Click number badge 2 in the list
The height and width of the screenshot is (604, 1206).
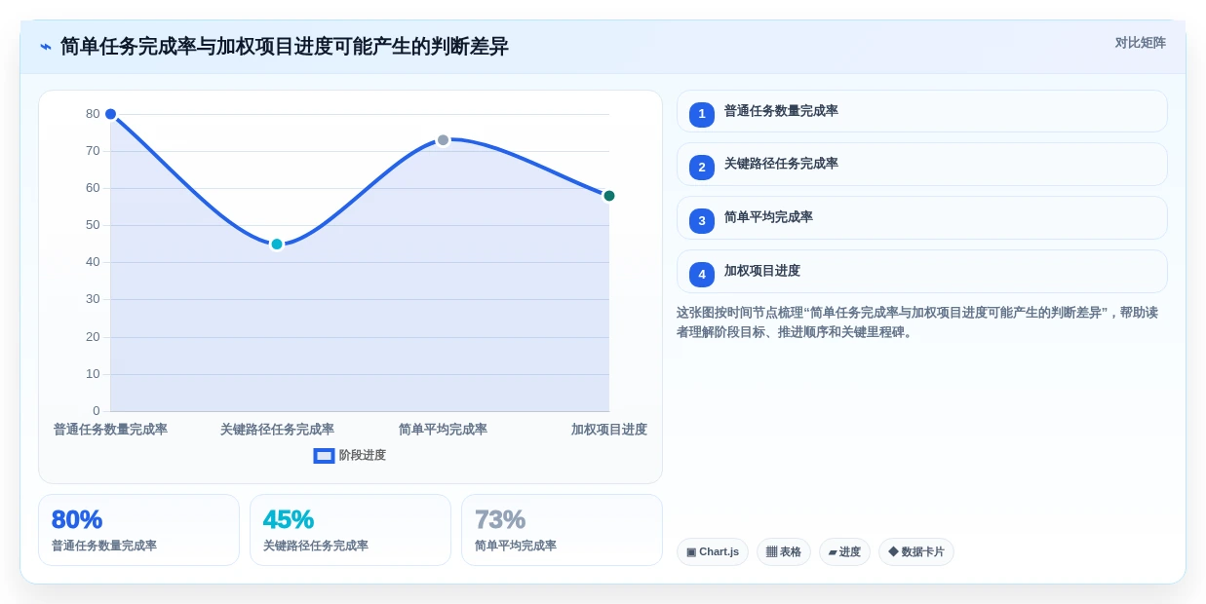click(702, 168)
